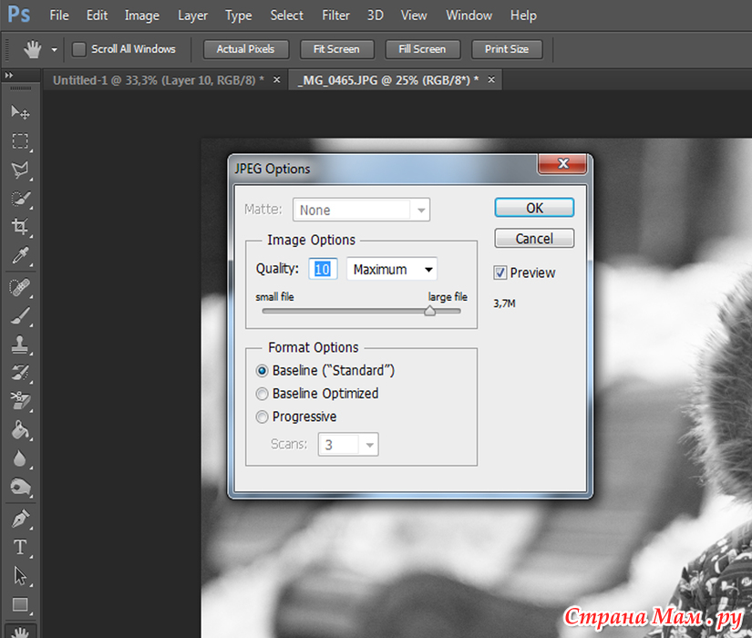Select the Move tool
The image size is (752, 638).
pos(20,112)
